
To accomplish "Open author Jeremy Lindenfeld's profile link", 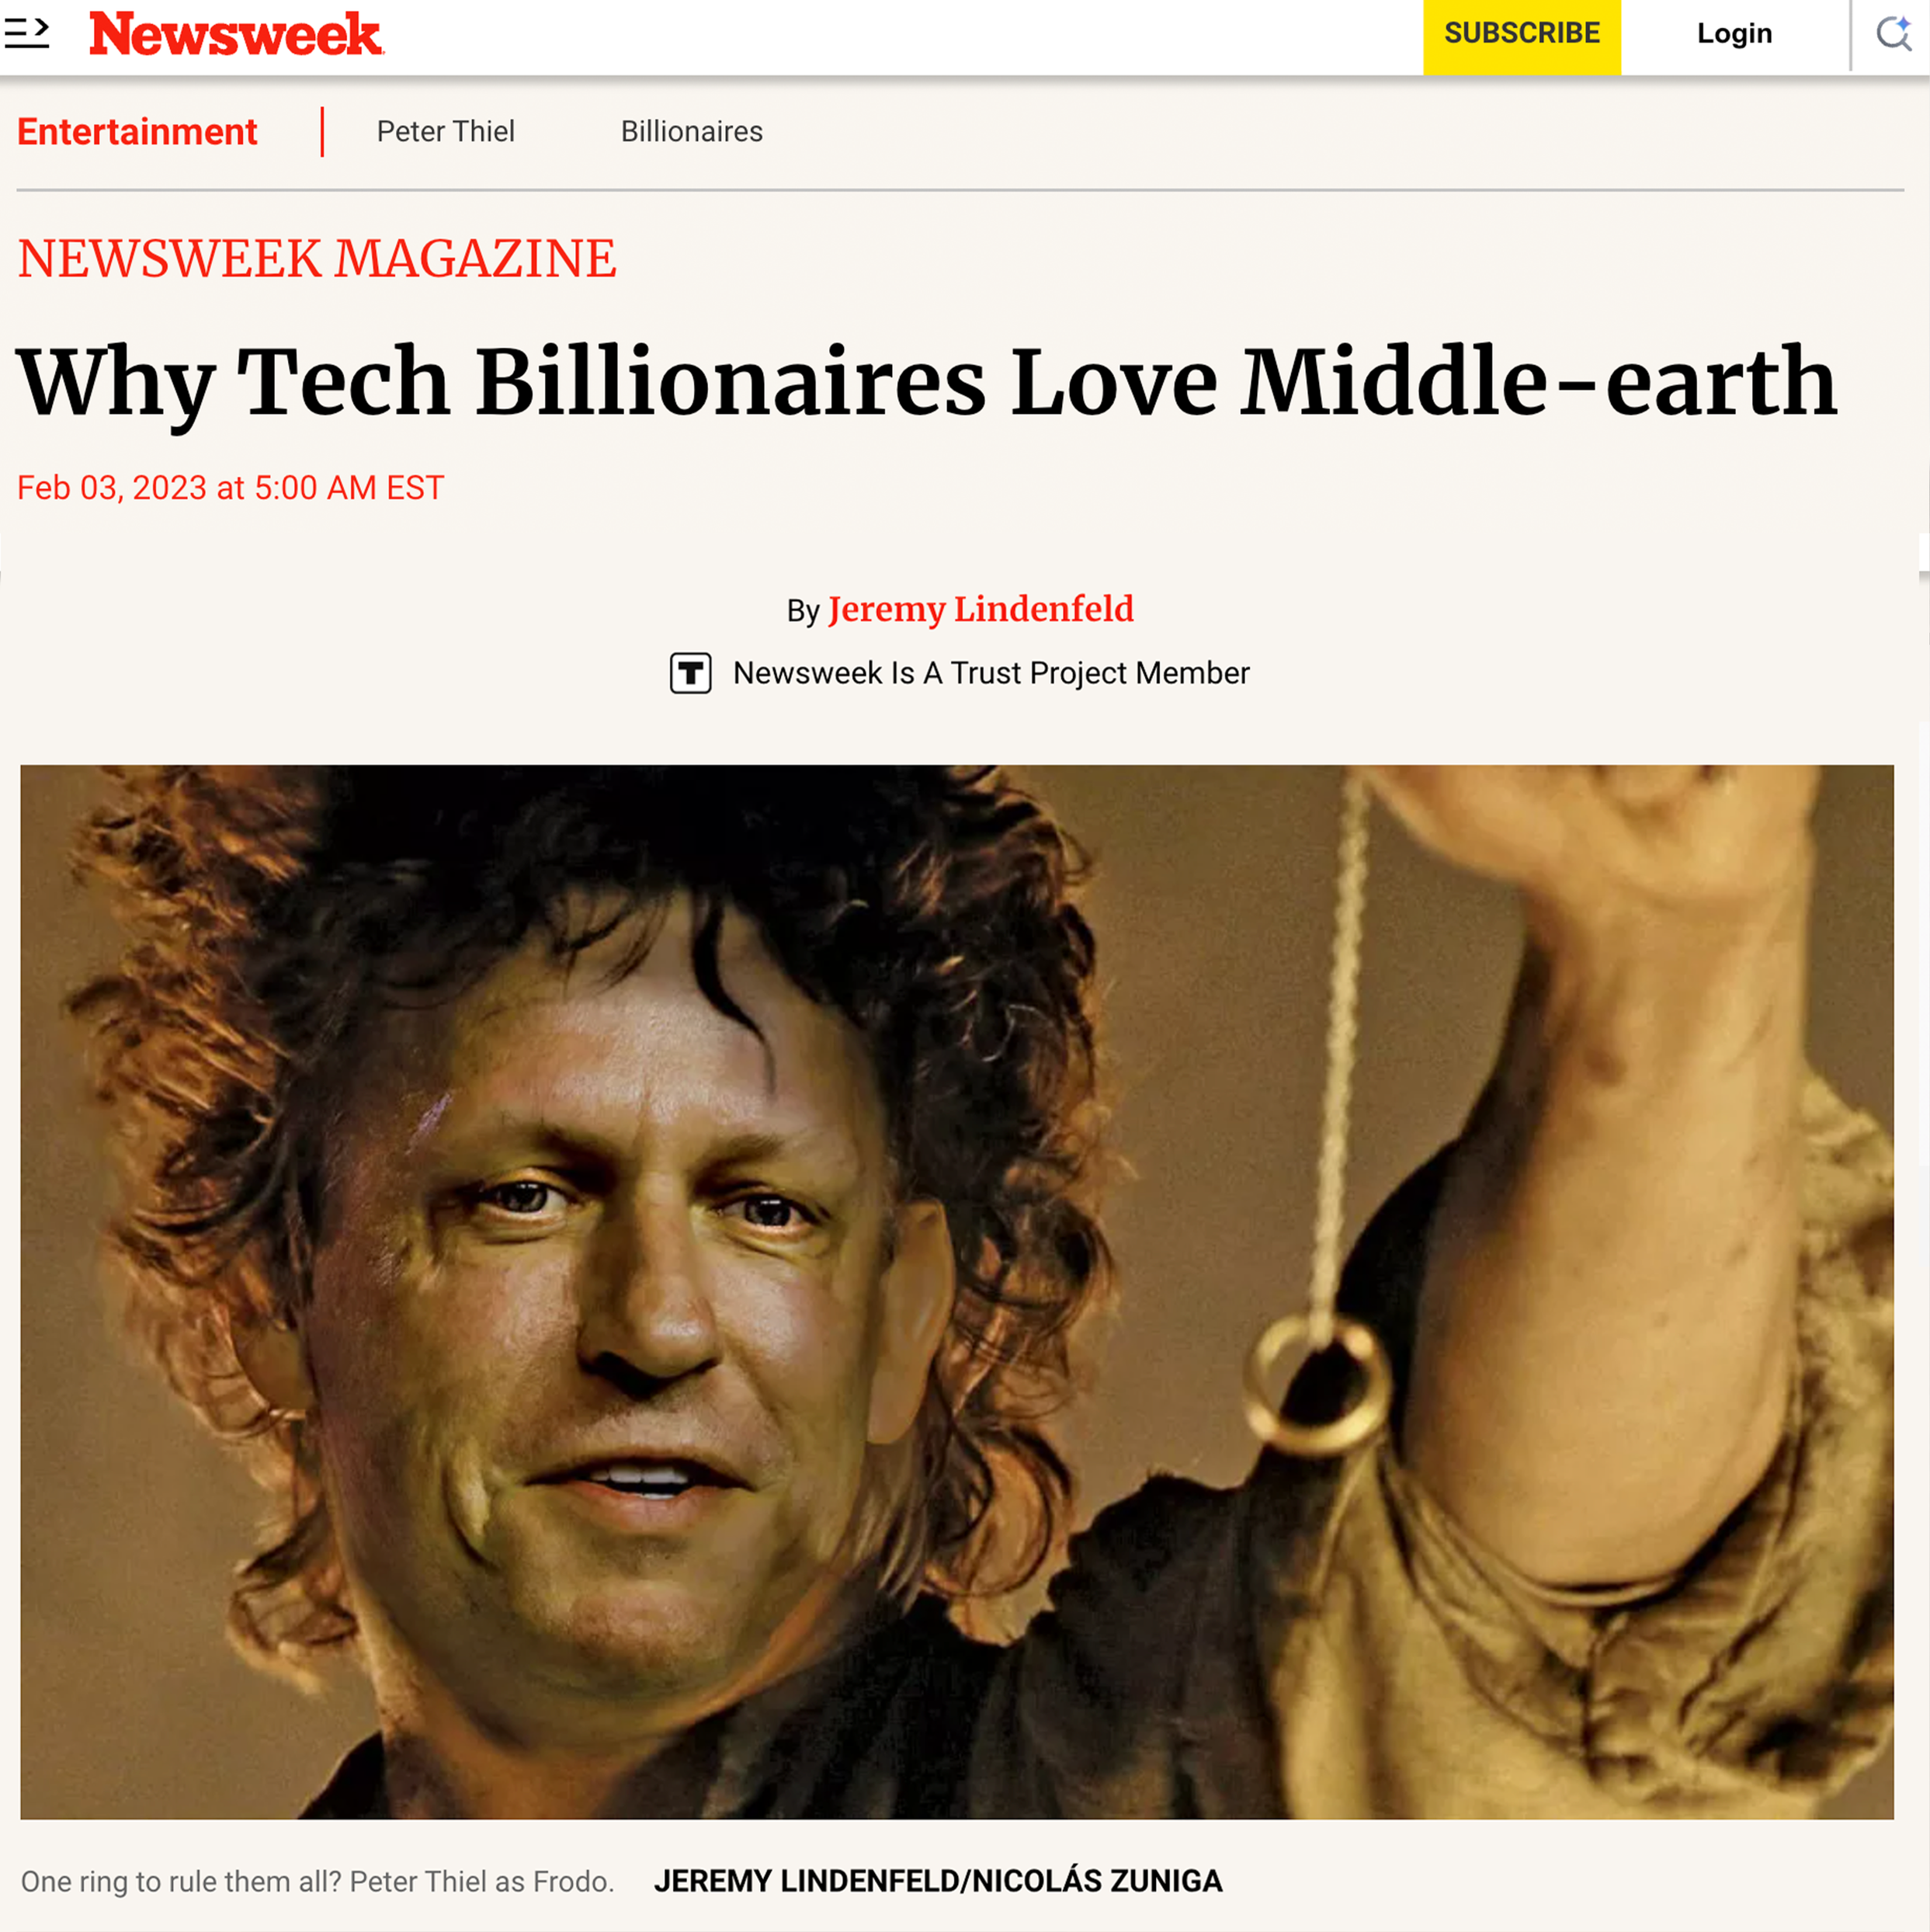I will point(980,609).
